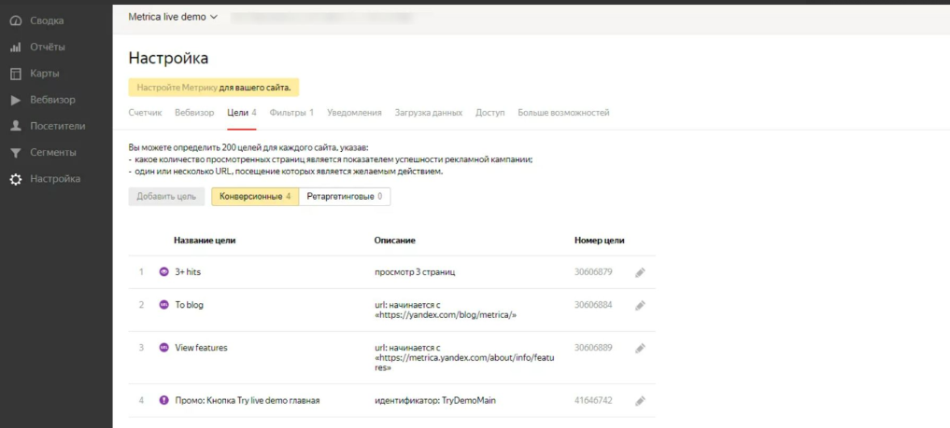Click goal number 30606884
This screenshot has height=428, width=950.
tap(593, 305)
